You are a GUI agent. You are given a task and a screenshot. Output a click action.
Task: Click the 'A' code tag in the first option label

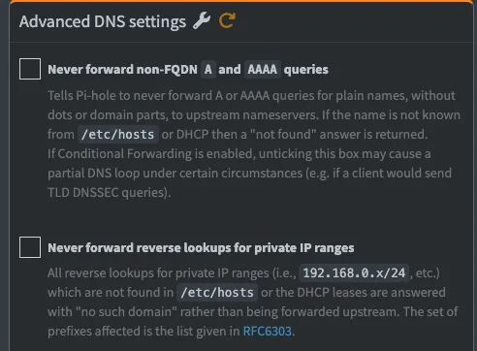(x=208, y=69)
